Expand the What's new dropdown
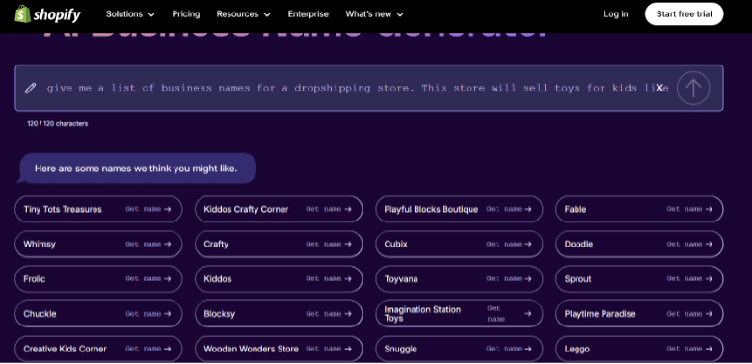752x364 pixels. click(x=374, y=14)
